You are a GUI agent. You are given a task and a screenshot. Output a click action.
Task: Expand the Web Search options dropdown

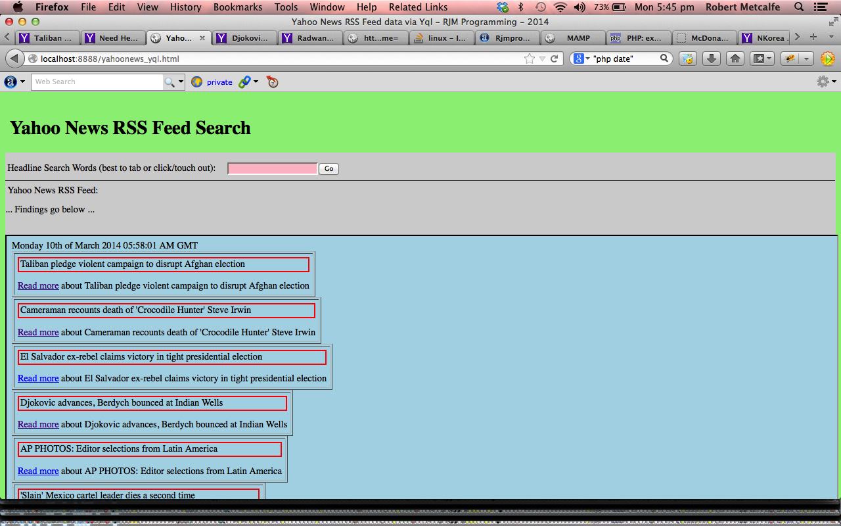[x=181, y=82]
